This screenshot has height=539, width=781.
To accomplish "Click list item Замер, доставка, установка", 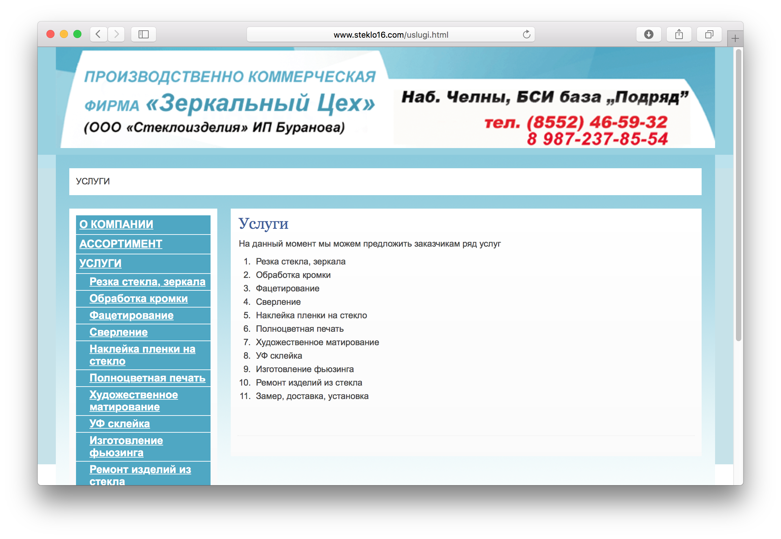I will coord(312,397).
